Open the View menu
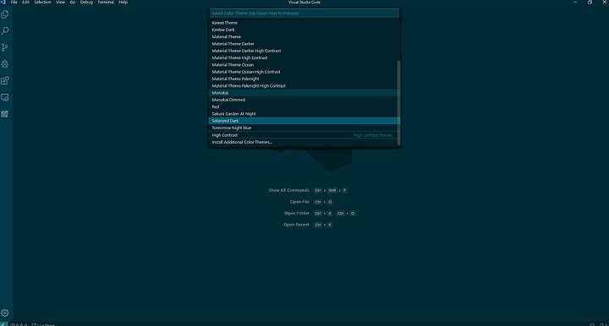609x326 pixels. 61,3
